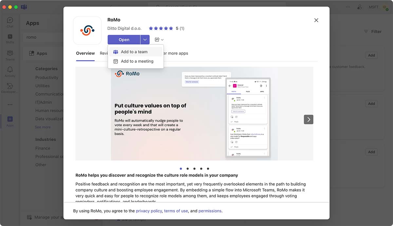Expand categories with See more
Image resolution: width=393 pixels, height=226 pixels.
pyautogui.click(x=43, y=127)
